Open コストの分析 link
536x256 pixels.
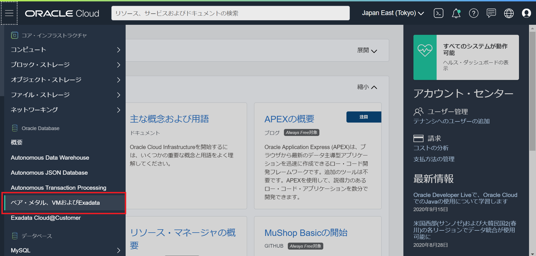click(431, 148)
